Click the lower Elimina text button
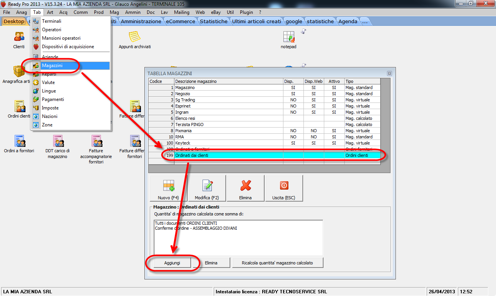496x296 pixels. pos(211,263)
